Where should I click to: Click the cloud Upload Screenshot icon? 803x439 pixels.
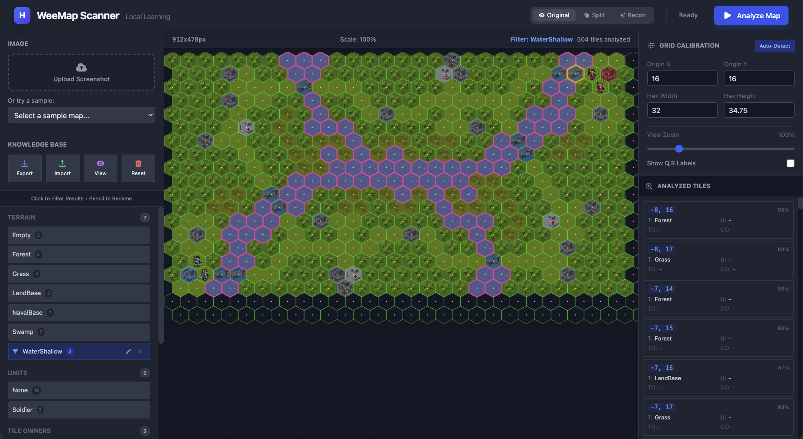click(81, 68)
